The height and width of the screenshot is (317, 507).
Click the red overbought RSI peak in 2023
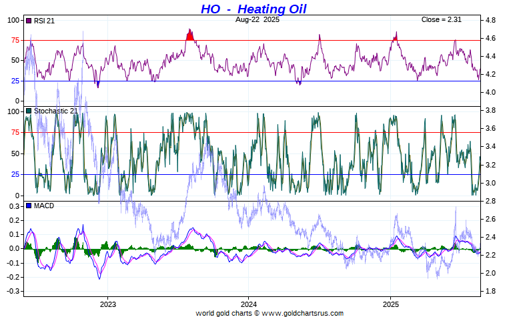tap(190, 35)
